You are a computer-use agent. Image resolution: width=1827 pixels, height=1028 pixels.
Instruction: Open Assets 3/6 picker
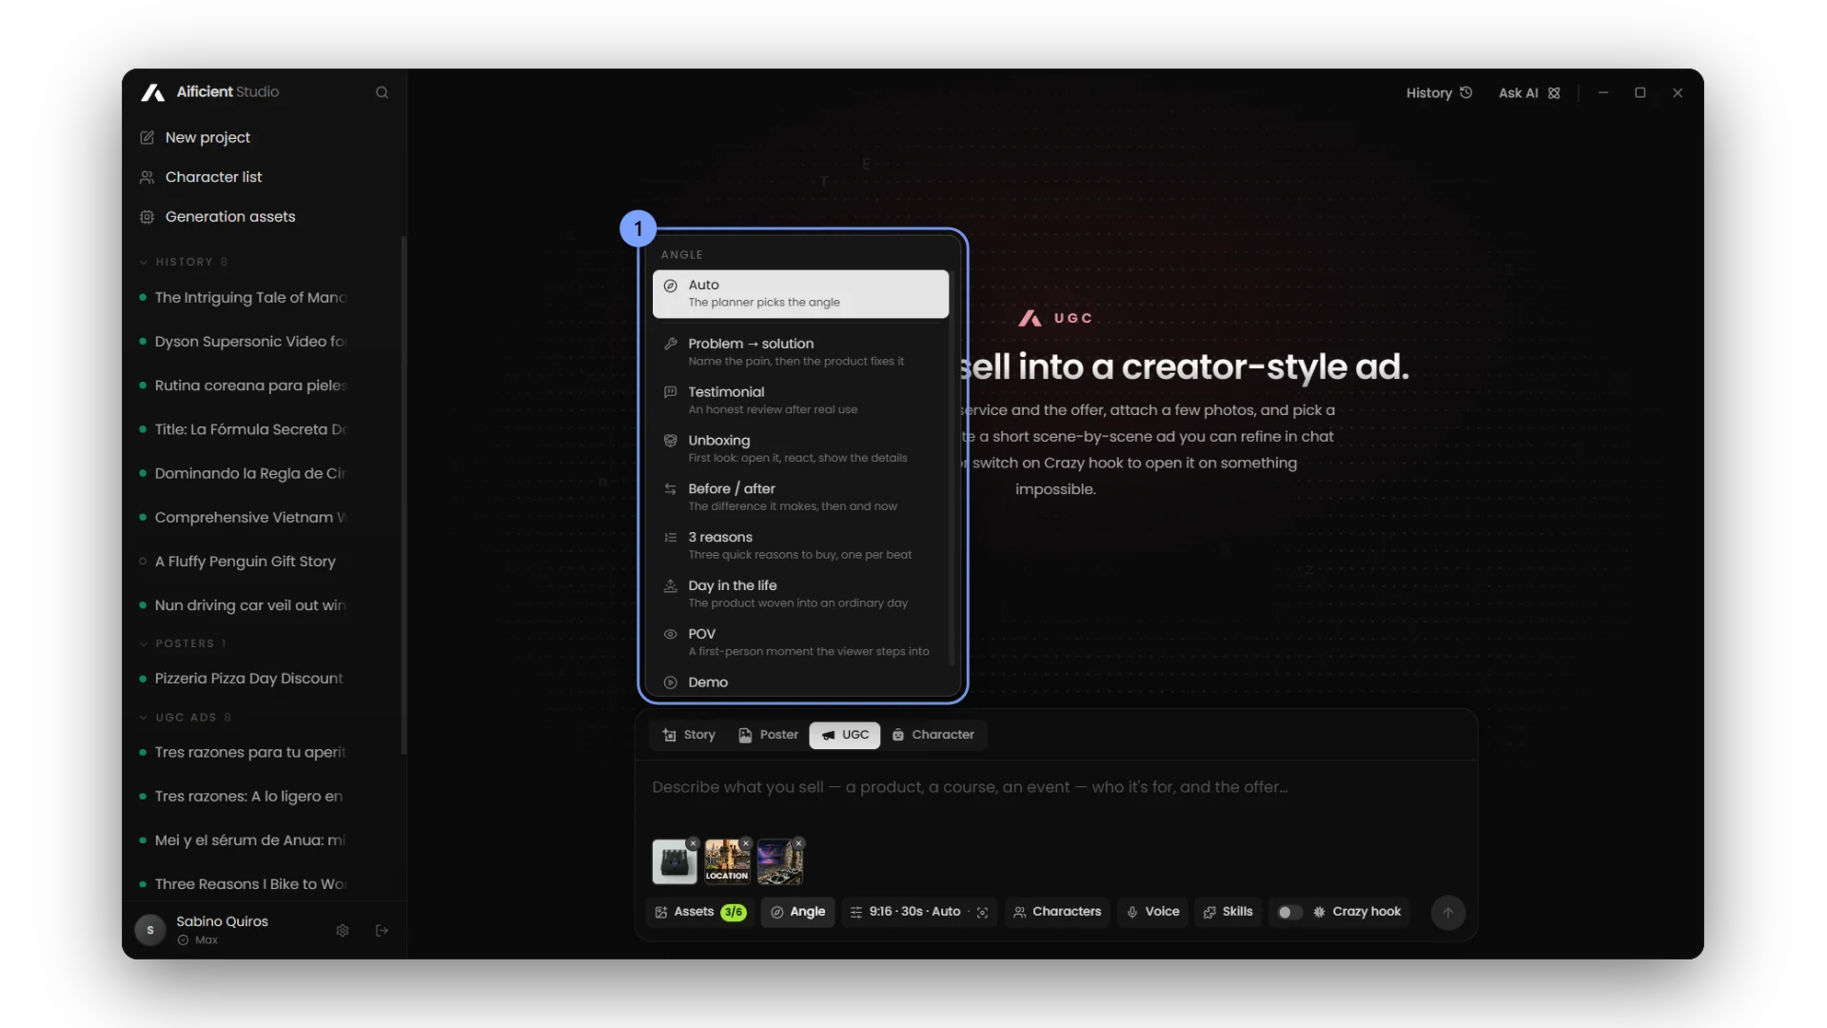(x=700, y=912)
